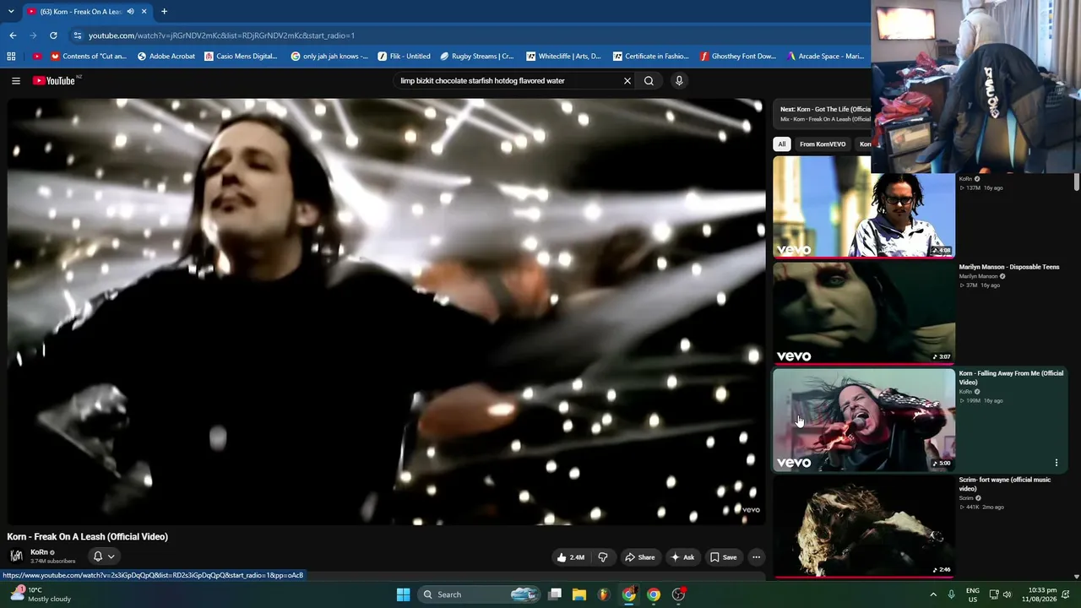Image resolution: width=1081 pixels, height=608 pixels.
Task: Mute the tab using audio icon
Action: click(x=131, y=12)
